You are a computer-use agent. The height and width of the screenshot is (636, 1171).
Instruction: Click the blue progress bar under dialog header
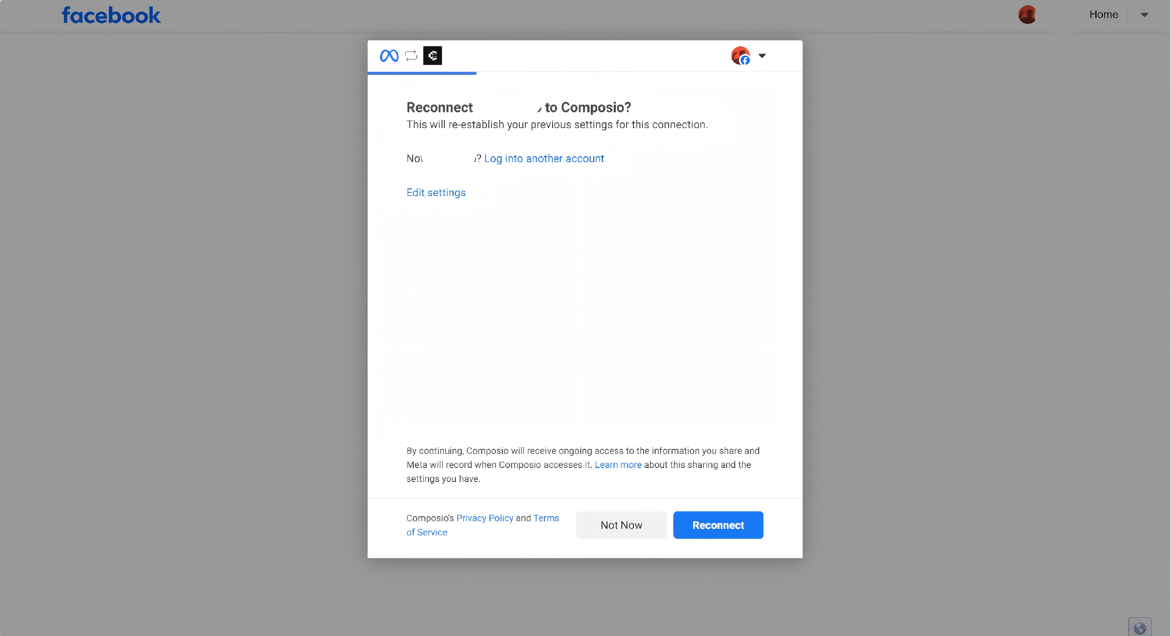(422, 73)
